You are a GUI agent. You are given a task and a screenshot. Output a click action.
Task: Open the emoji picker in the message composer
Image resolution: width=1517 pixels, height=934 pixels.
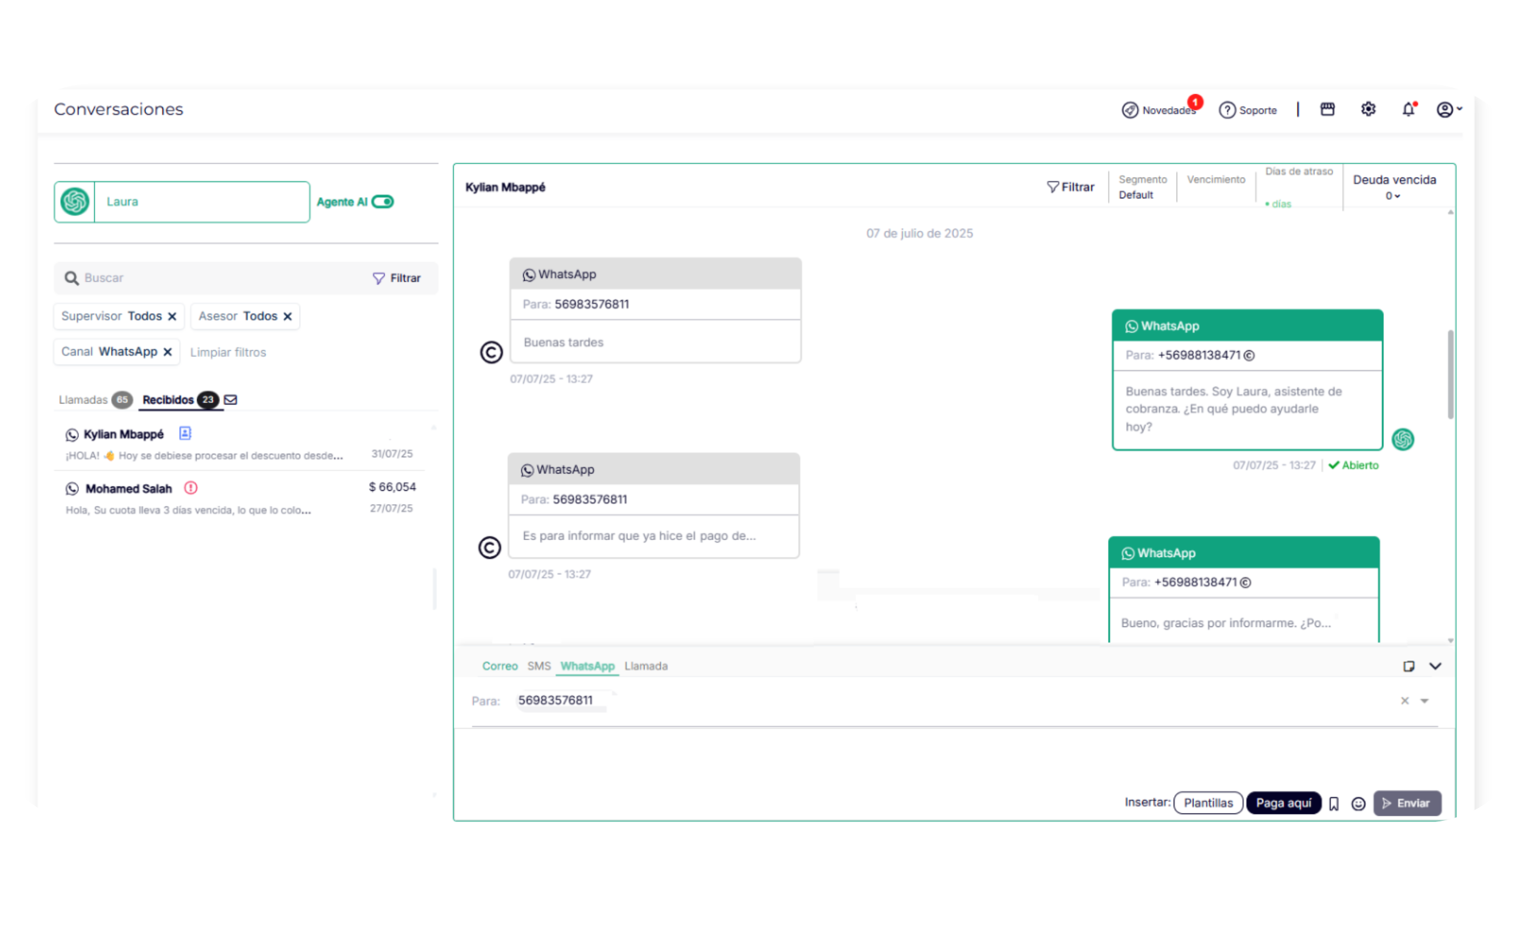[1359, 803]
